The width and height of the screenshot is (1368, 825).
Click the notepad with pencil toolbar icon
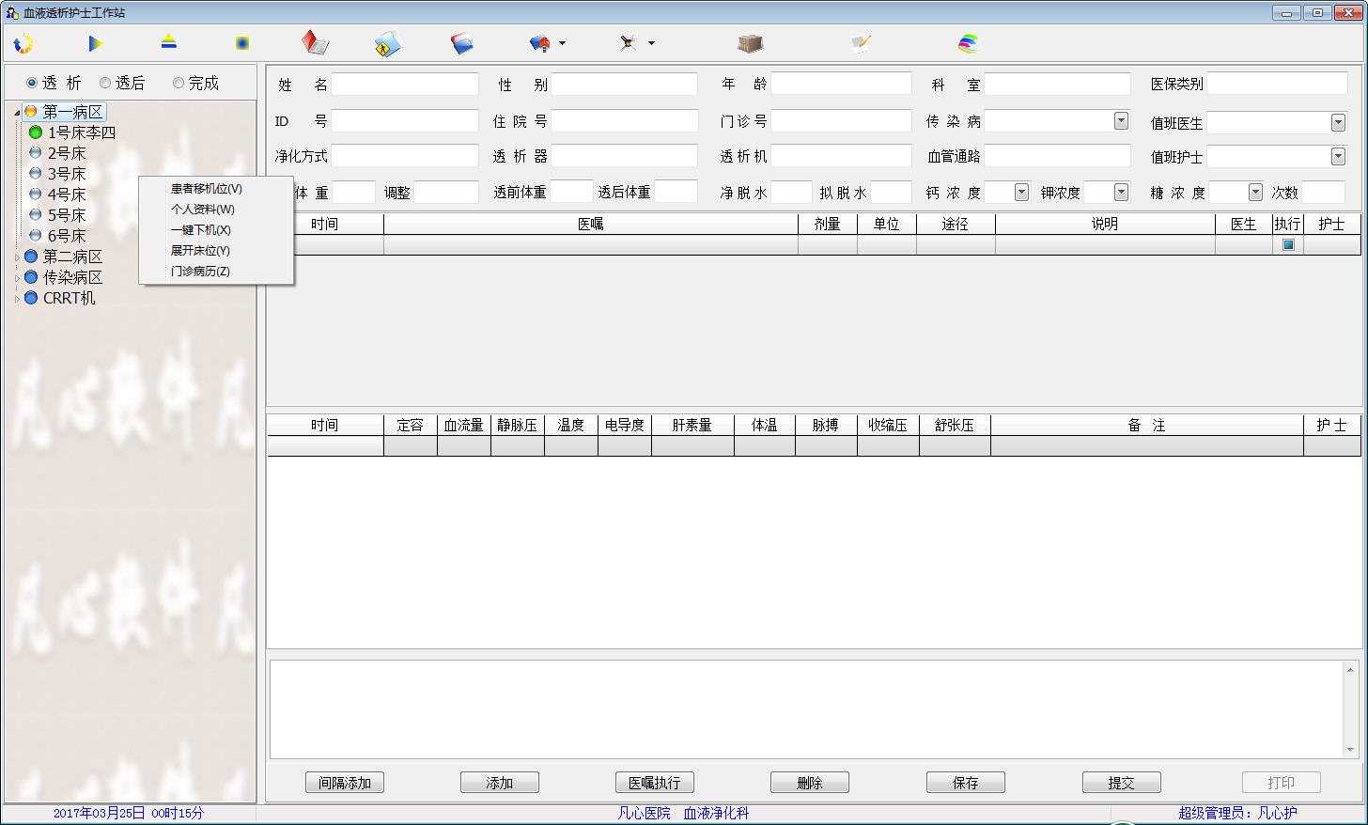click(x=861, y=43)
